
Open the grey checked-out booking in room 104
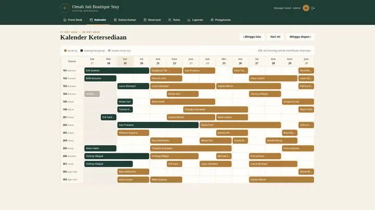[92, 94]
